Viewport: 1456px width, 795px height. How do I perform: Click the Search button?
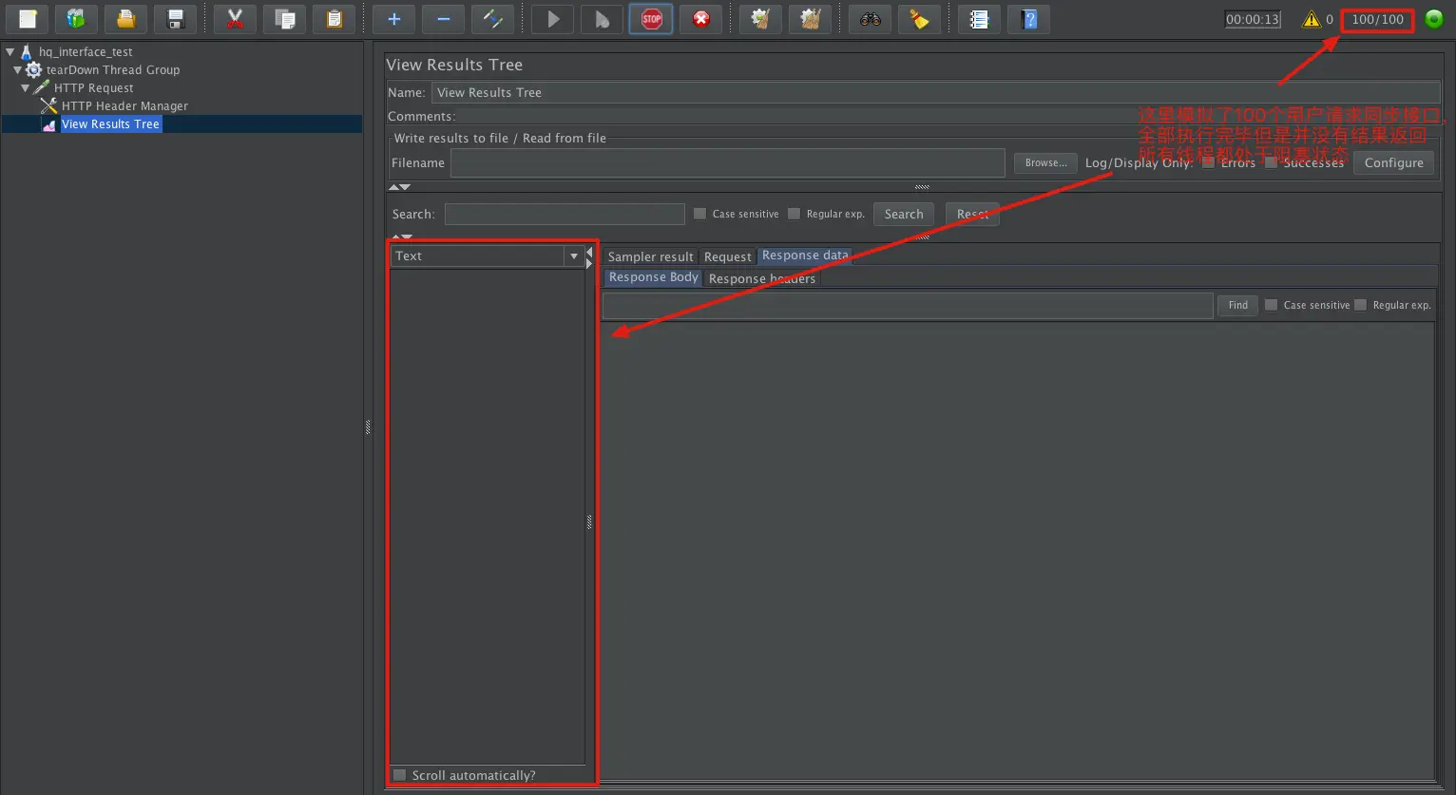point(904,214)
